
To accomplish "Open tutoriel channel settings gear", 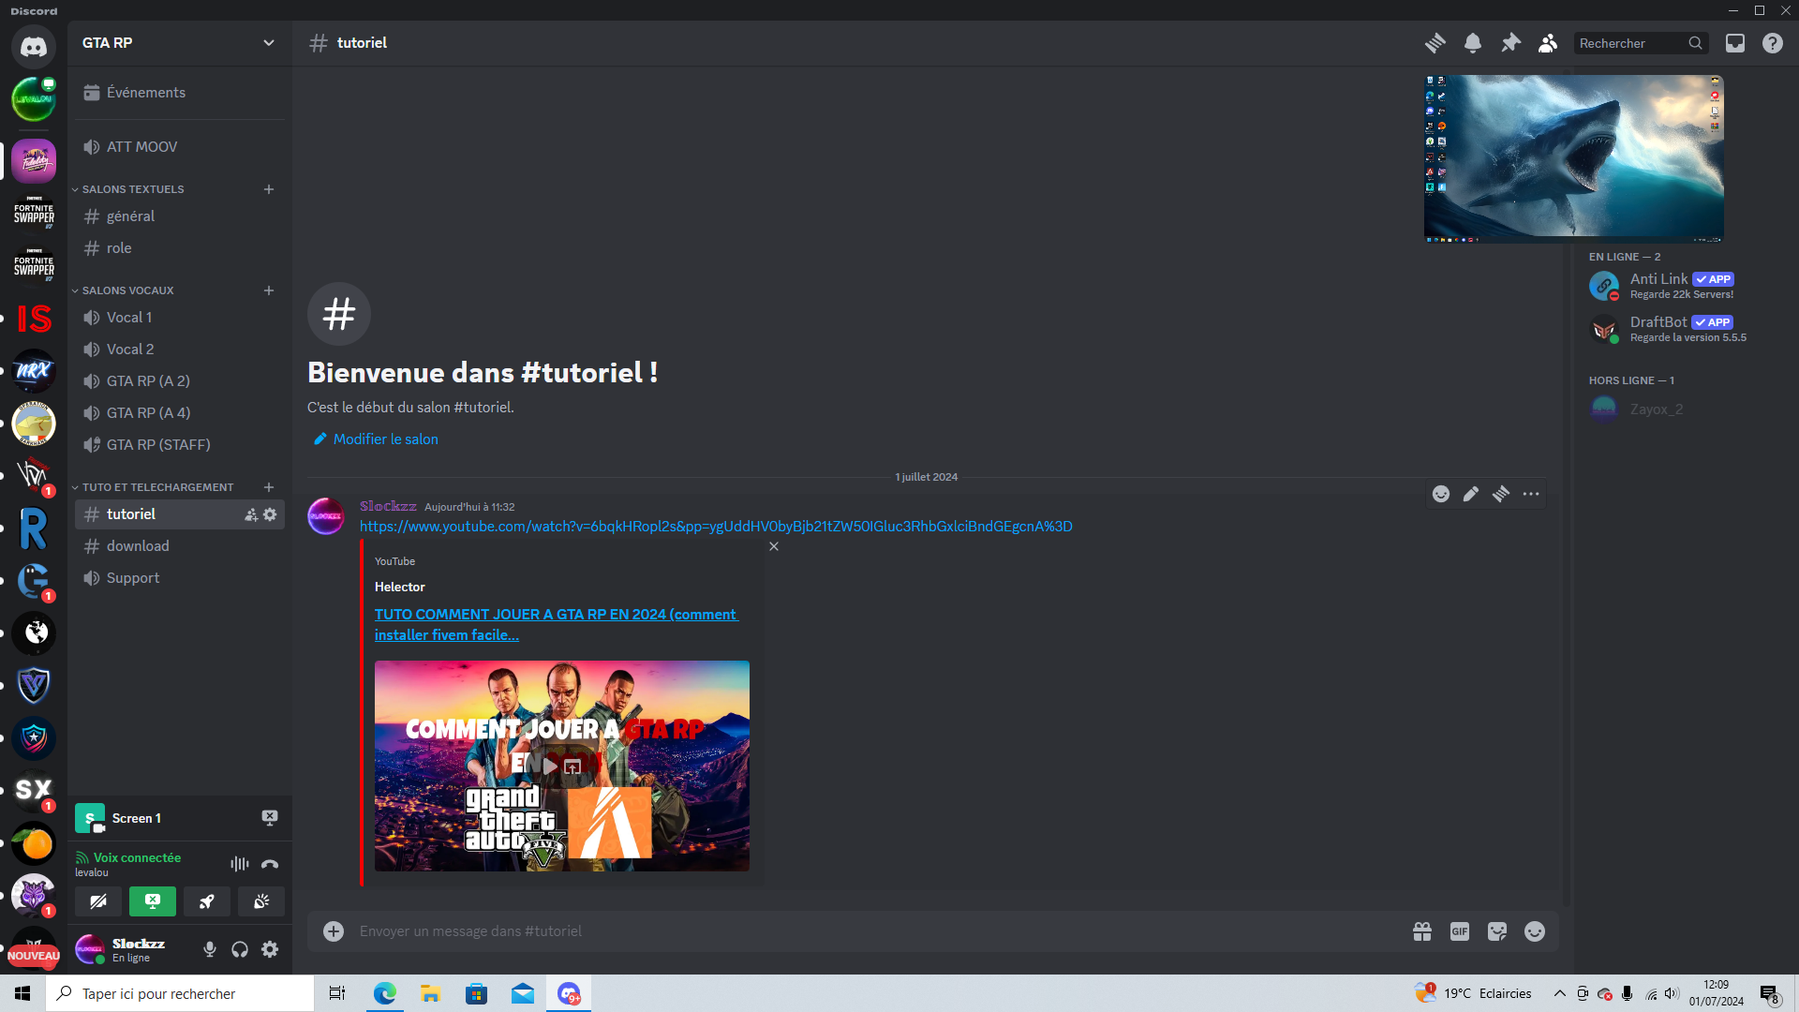I will pos(270,514).
